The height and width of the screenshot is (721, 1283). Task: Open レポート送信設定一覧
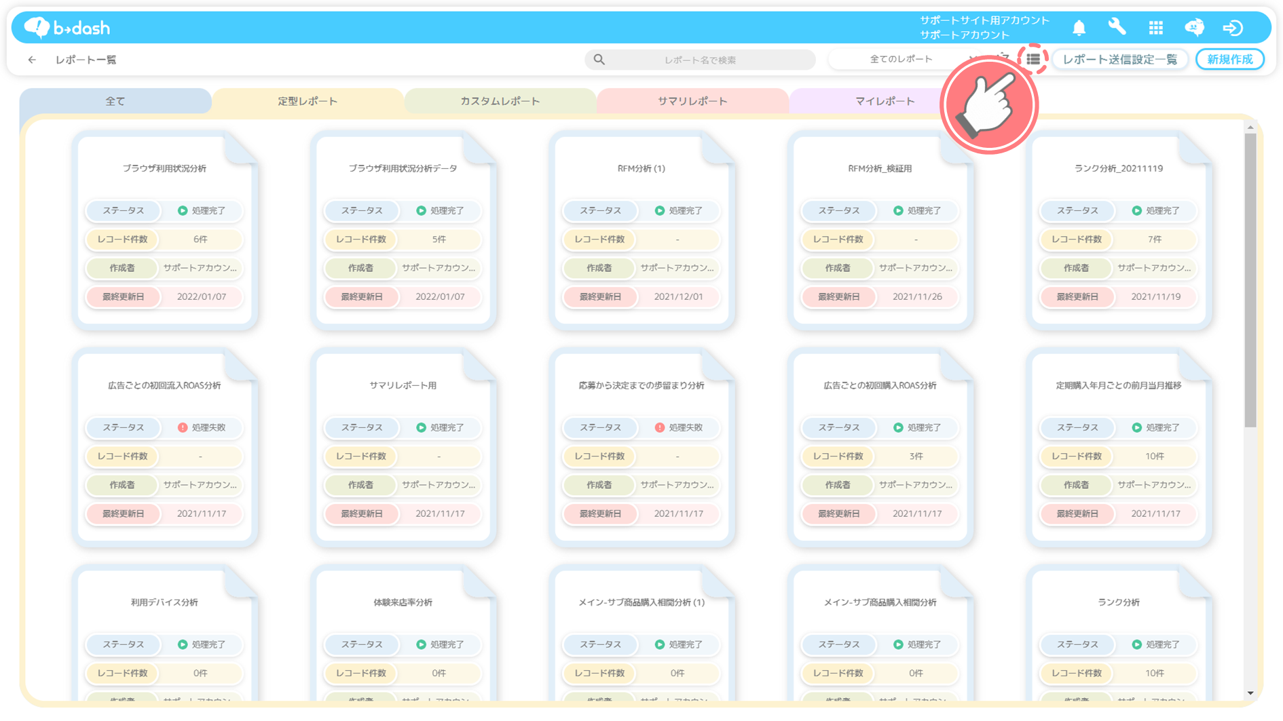point(1119,60)
